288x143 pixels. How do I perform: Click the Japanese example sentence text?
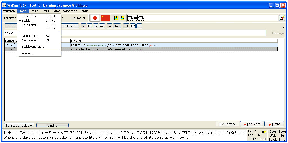[x=125, y=133]
